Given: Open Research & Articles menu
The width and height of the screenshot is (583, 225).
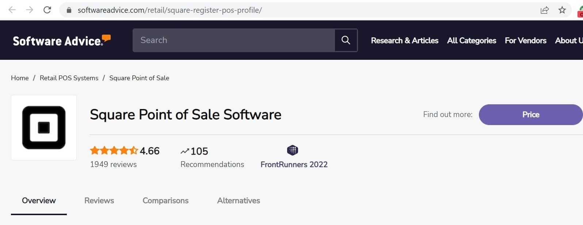Looking at the screenshot, I should 404,40.
